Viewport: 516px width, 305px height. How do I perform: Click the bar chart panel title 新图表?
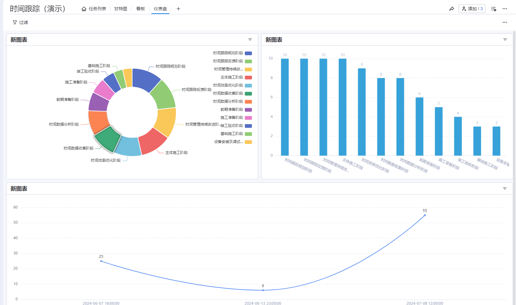click(274, 40)
